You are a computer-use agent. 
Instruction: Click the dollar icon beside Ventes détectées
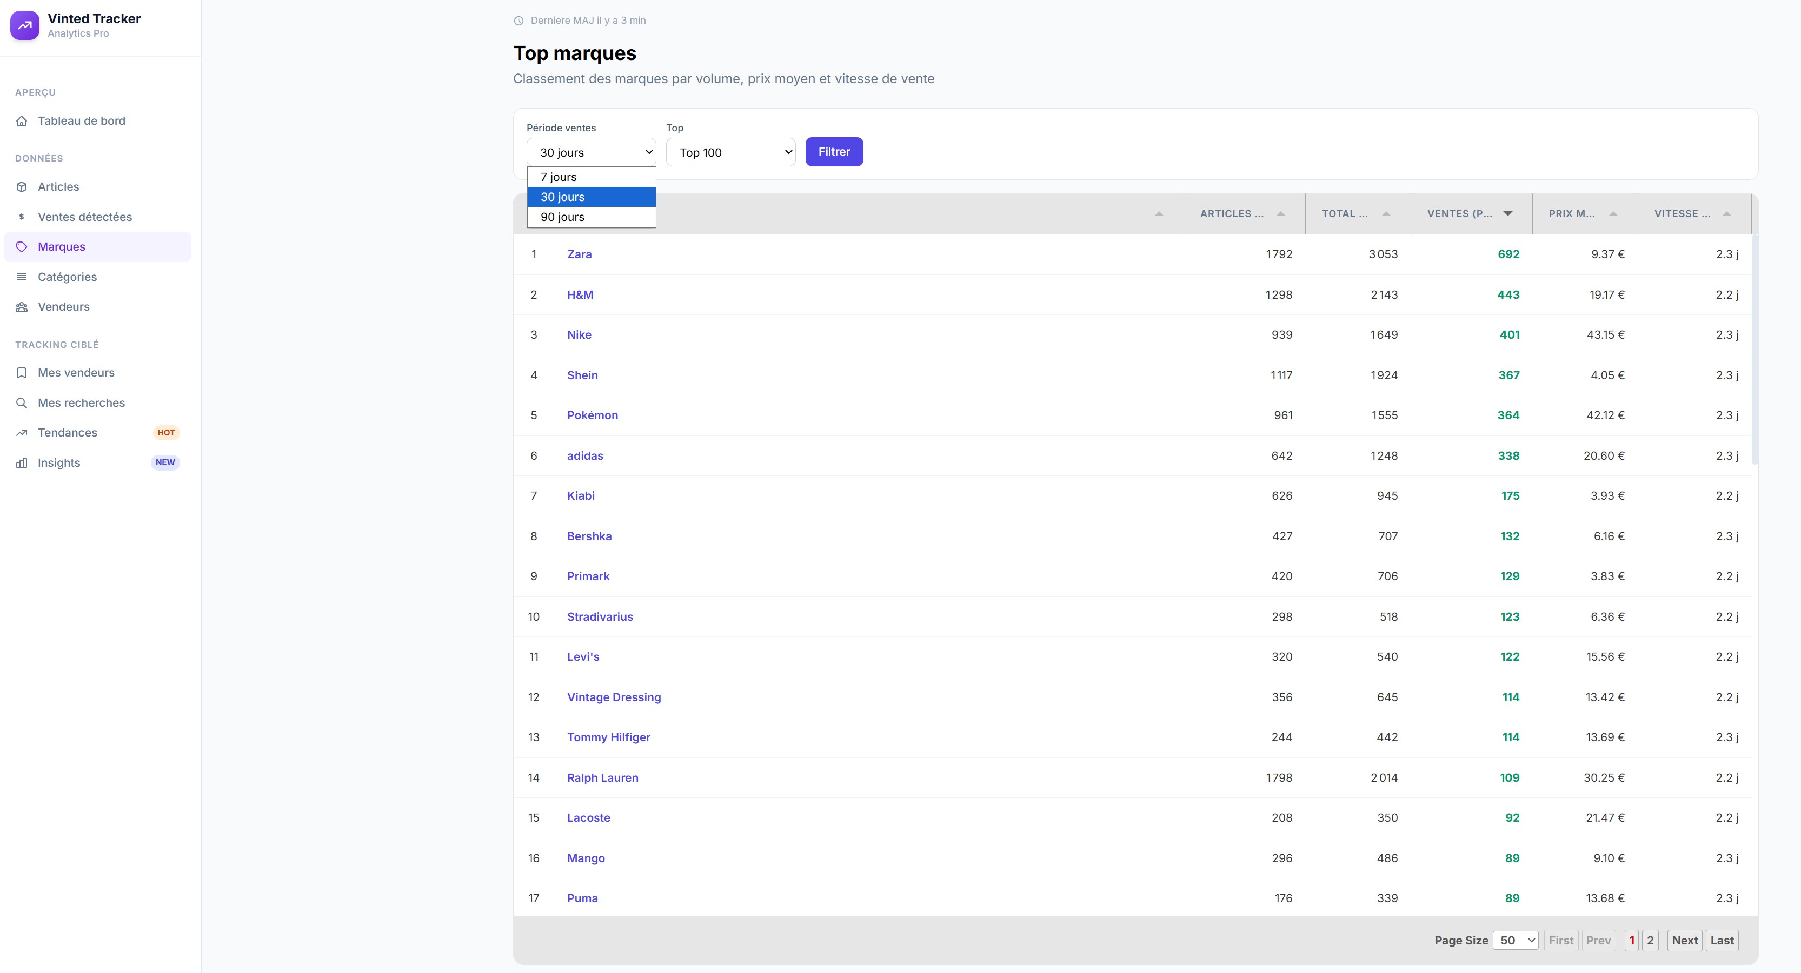22,217
